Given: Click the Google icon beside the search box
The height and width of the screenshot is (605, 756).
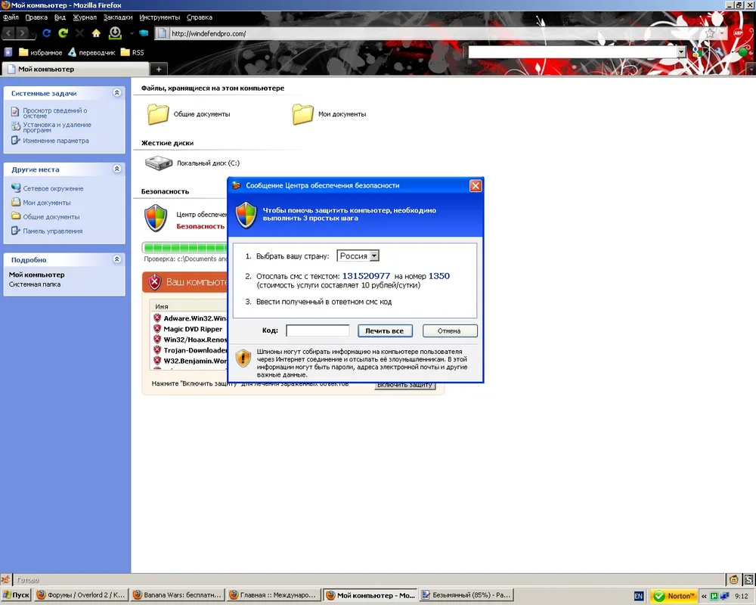Looking at the screenshot, I should coord(697,51).
